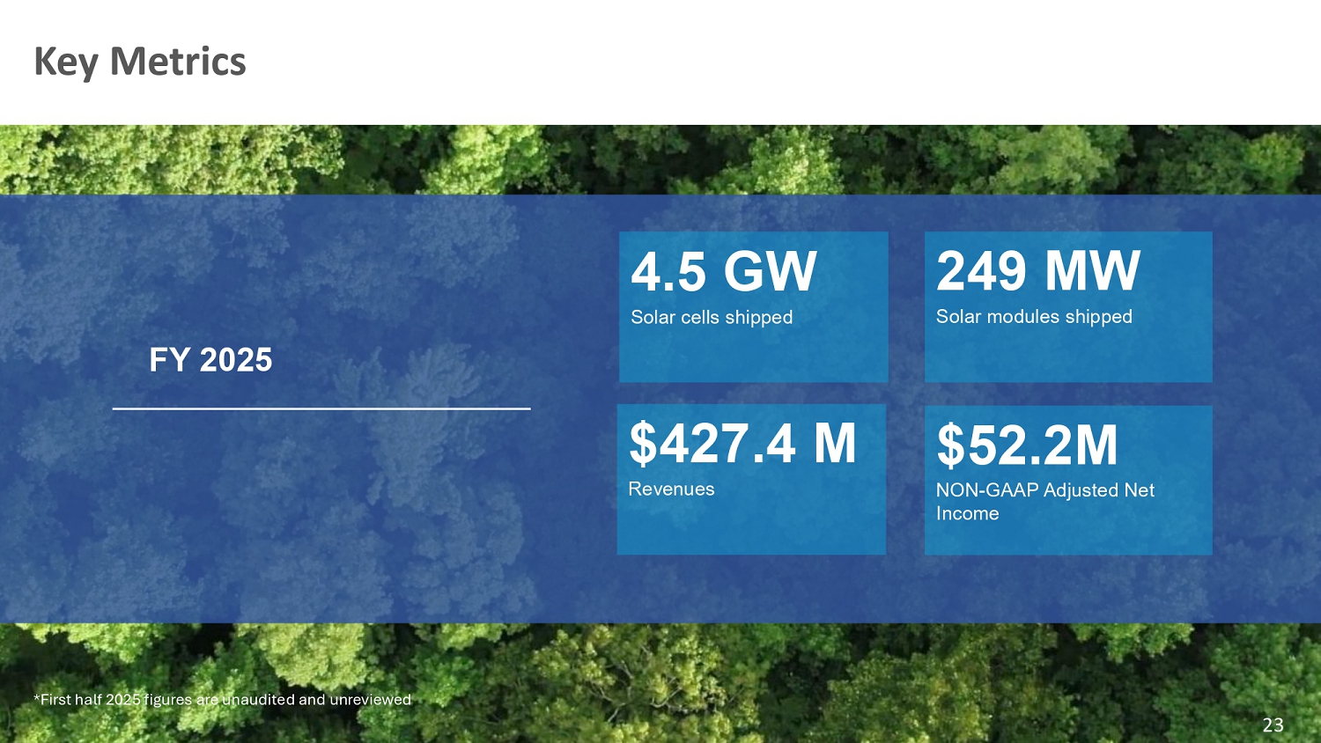Click the white line under FY 2025
Image resolution: width=1321 pixels, height=743 pixels.
pos(321,408)
